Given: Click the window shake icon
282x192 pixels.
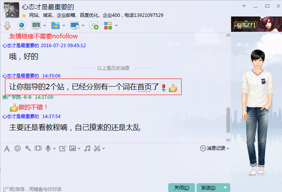Looking at the screenshot, I should click(x=38, y=148).
